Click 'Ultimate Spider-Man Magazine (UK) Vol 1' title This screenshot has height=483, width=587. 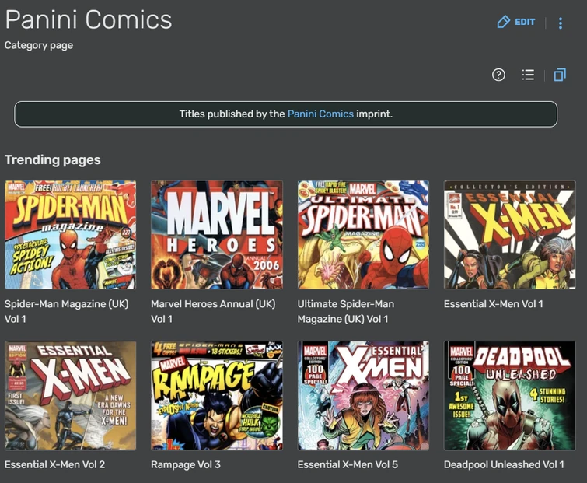click(346, 311)
